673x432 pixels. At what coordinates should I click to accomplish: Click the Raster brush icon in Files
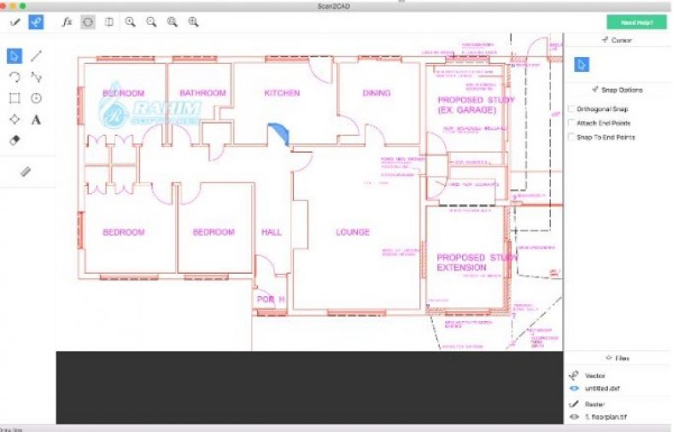pos(574,404)
